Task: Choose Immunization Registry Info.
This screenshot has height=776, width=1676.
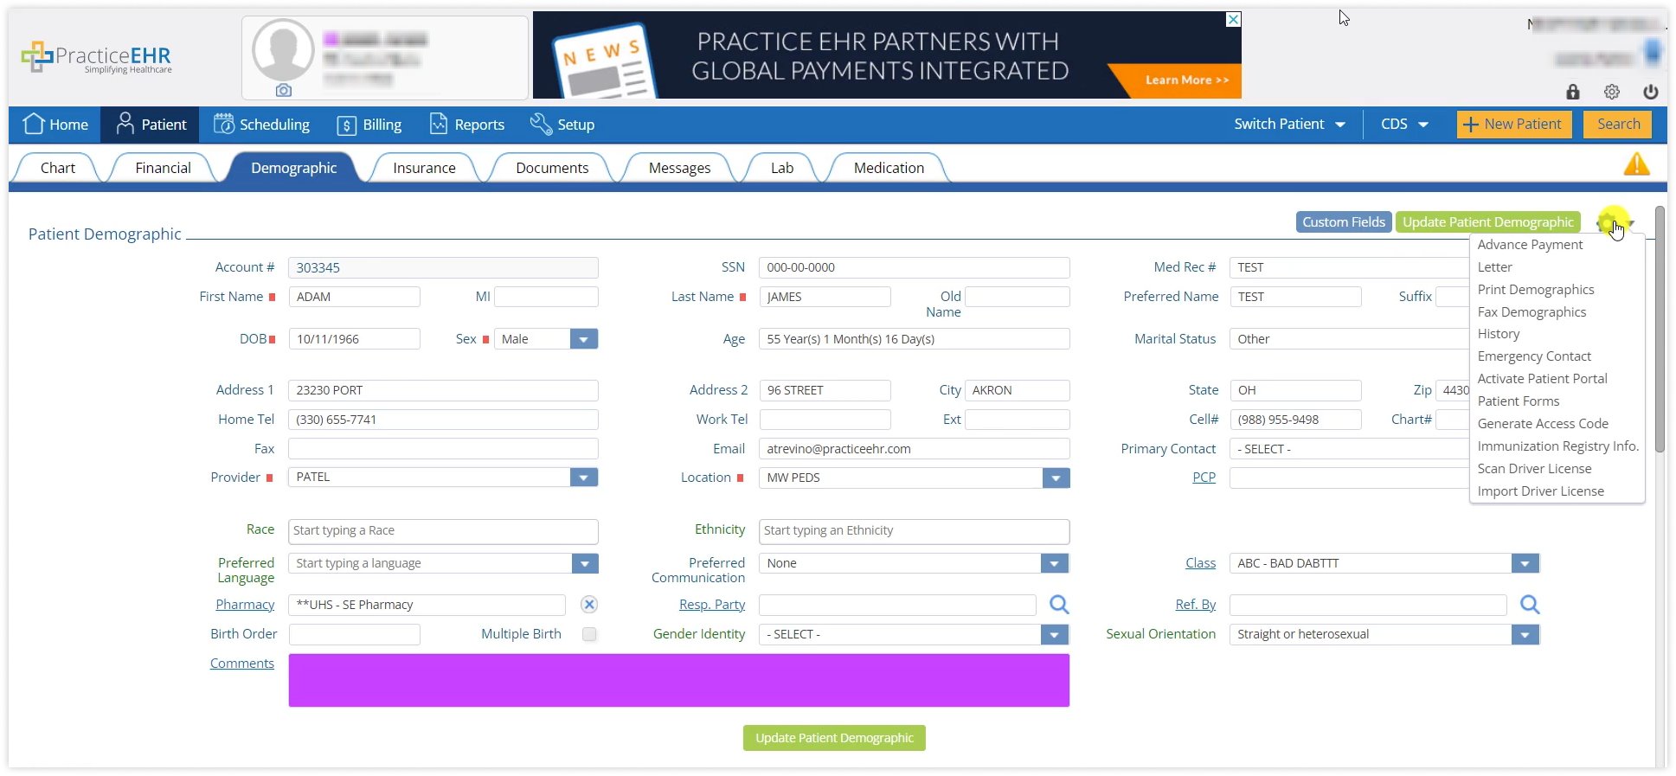Action: pos(1557,446)
